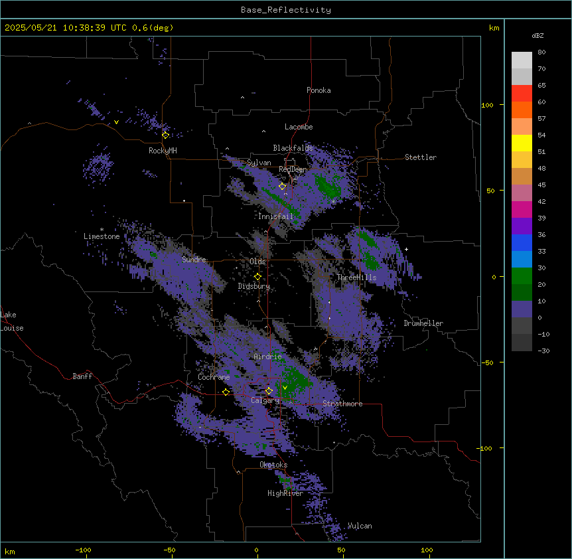The image size is (572, 559).
Task: Select the yellow 54 dBZ legend swatch
Action: click(522, 143)
